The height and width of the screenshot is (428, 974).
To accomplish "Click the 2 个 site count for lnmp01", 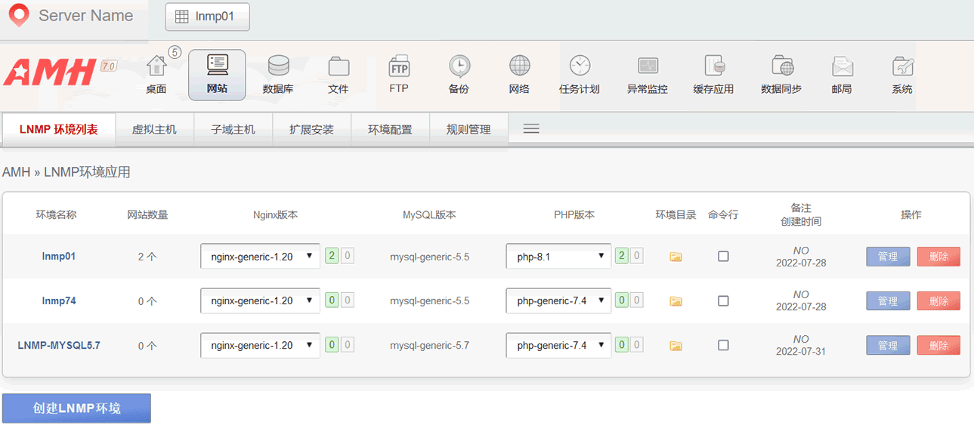I will point(147,257).
